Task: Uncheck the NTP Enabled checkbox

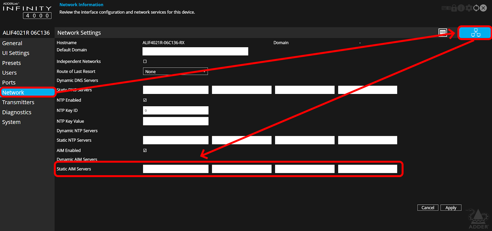Action: pyautogui.click(x=145, y=100)
